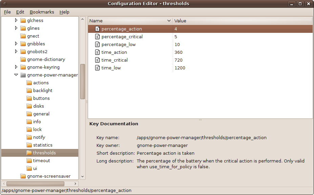Expand the gnibbles tree node
The image size is (314, 195).
[16, 44]
